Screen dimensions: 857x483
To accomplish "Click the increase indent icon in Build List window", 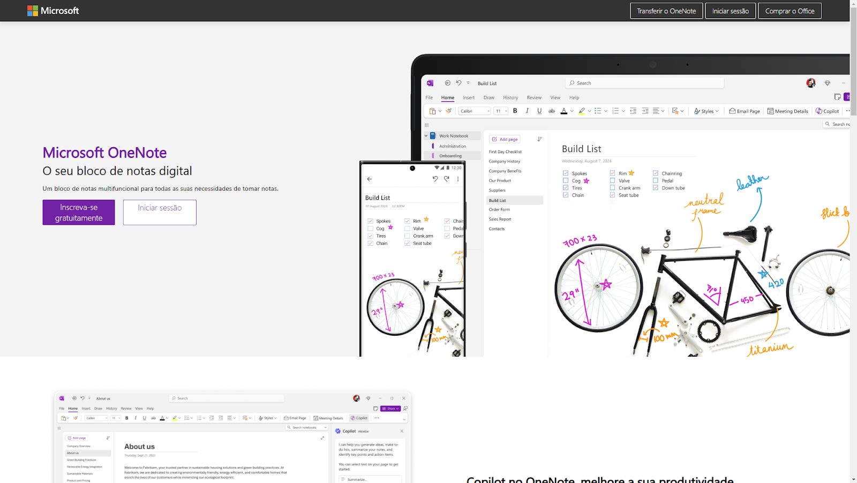I will pos(645,111).
